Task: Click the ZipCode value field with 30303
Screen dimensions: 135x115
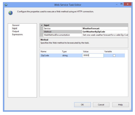Action: pos(93,55)
